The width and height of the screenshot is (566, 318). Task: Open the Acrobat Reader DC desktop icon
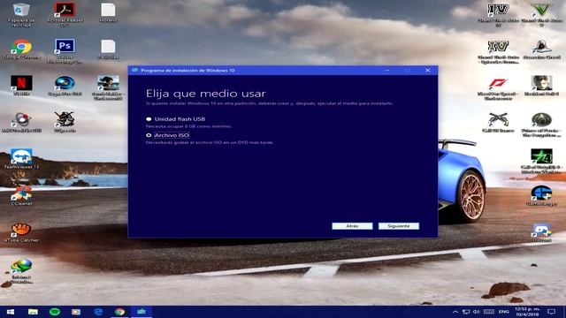65,14
